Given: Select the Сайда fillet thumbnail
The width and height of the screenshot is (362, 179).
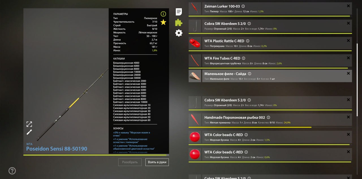Looking at the screenshot, I should (x=195, y=76).
